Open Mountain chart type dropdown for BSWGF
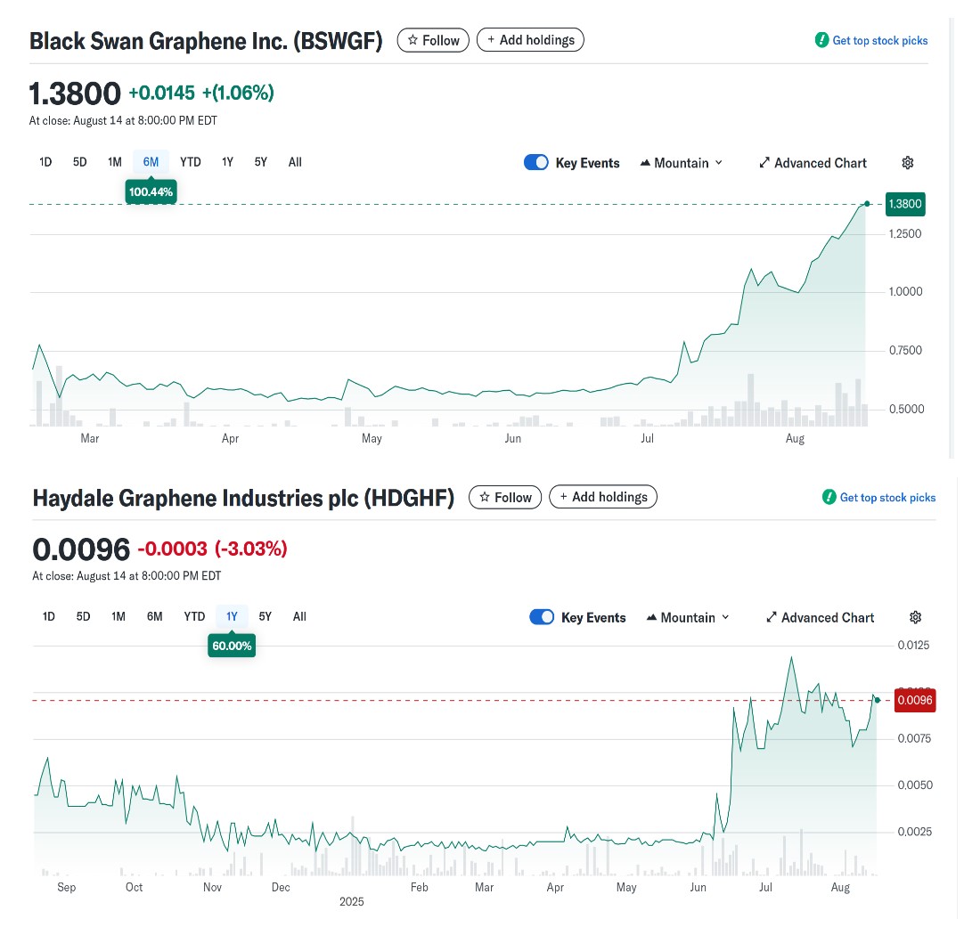The width and height of the screenshot is (964, 927). 682,163
